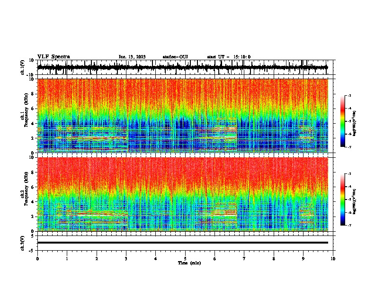Click the ch.1 spectrogram color scale bar
375x290 pixels.
coord(342,121)
